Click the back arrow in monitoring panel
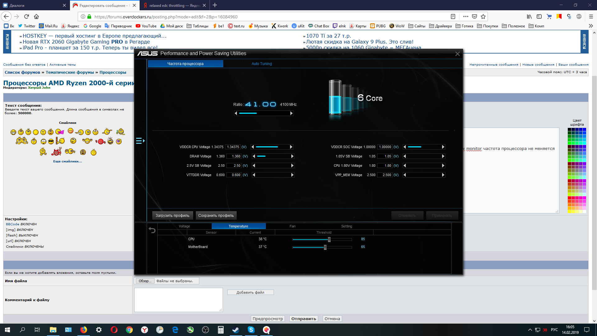597x336 pixels. click(x=152, y=230)
